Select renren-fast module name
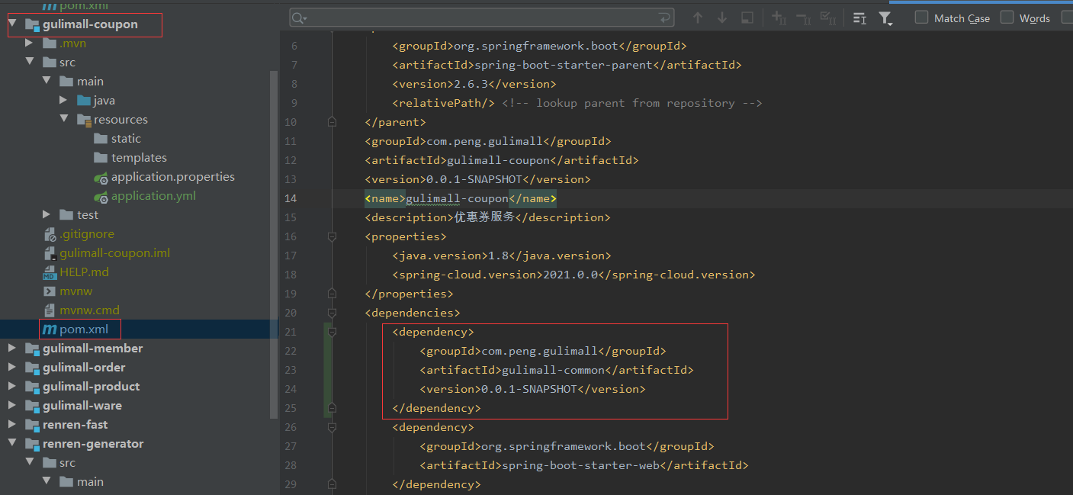 point(75,425)
